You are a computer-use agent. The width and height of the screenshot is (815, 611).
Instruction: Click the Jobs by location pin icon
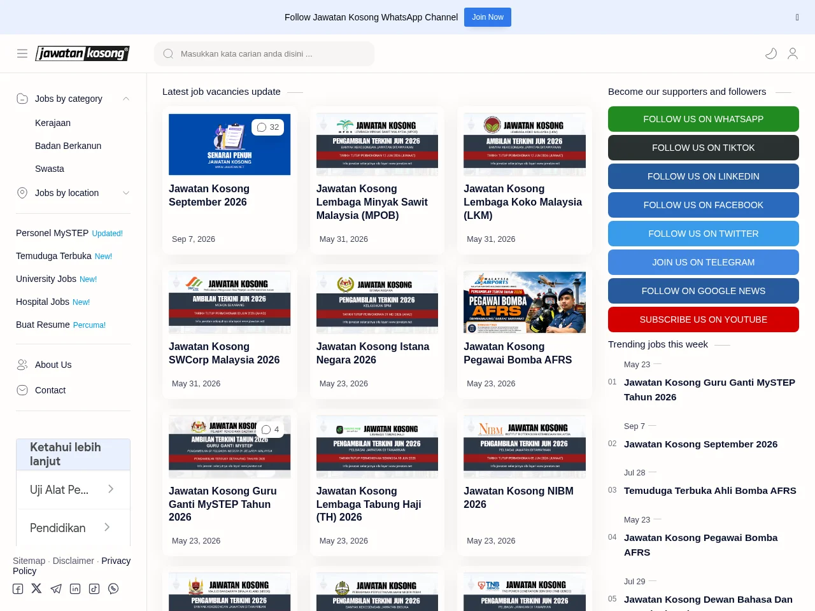point(22,193)
